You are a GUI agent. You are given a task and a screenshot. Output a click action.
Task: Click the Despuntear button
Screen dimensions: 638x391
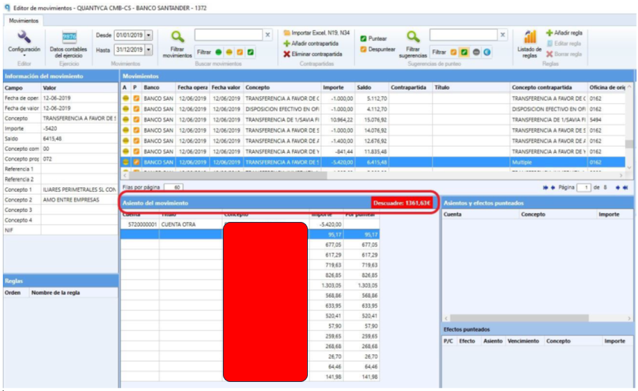(378, 49)
